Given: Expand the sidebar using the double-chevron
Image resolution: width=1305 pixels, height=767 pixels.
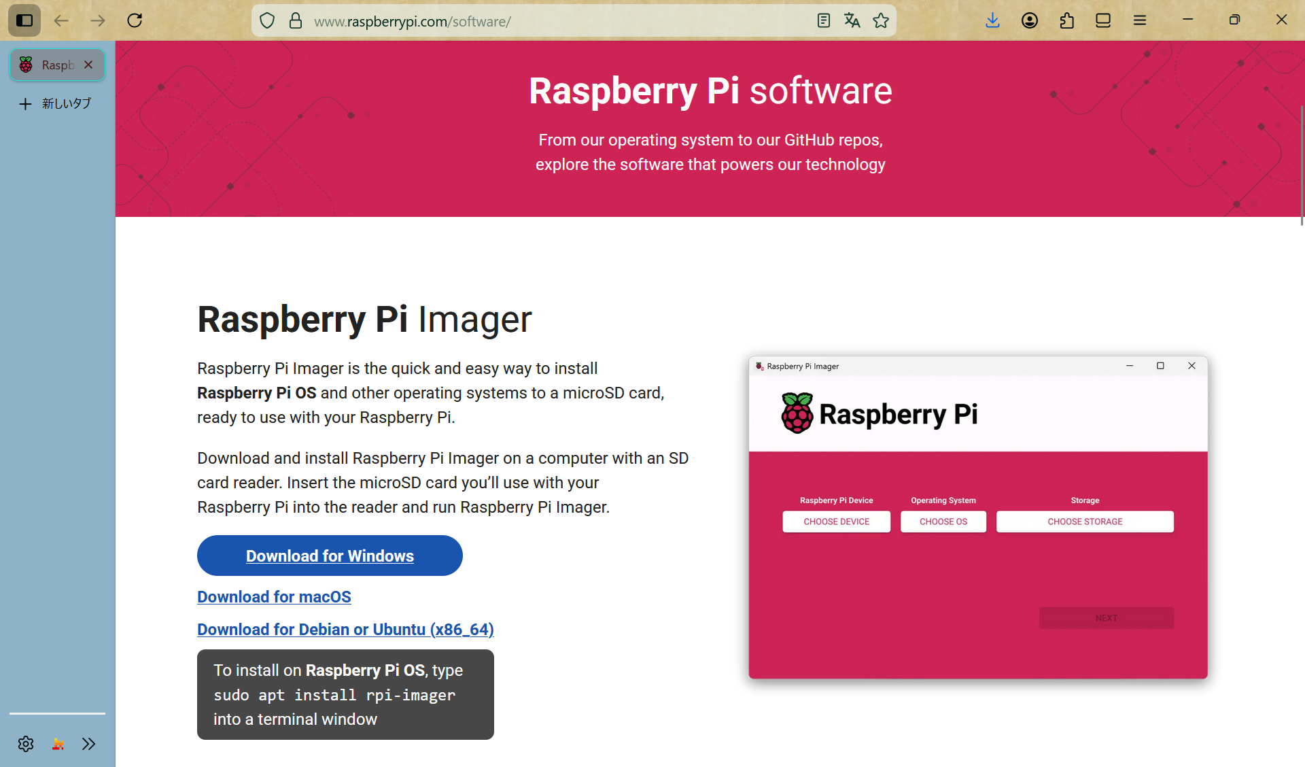Looking at the screenshot, I should [88, 743].
